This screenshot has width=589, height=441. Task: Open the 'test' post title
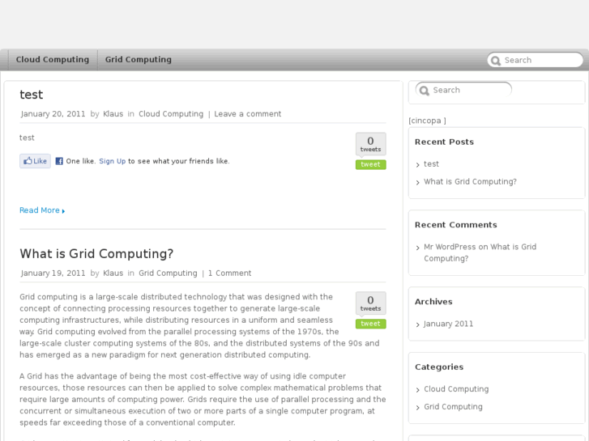32,95
